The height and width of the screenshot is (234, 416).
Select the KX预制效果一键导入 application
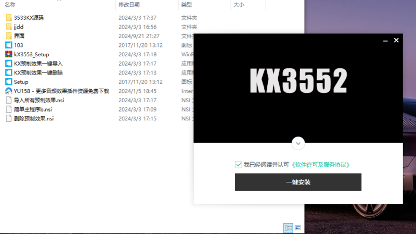coord(38,64)
